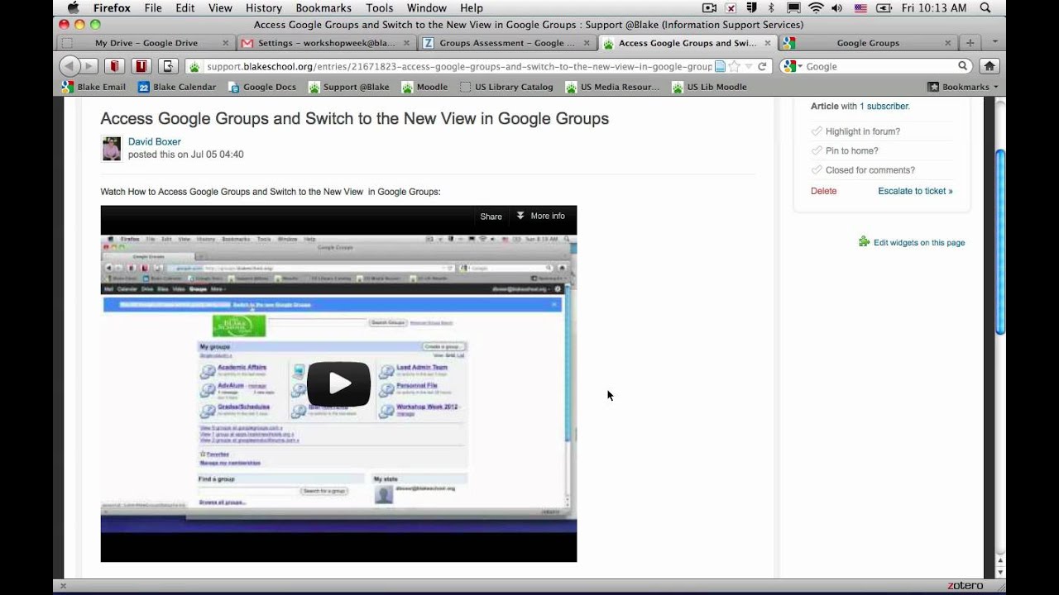Image resolution: width=1059 pixels, height=595 pixels.
Task: Click David Boxer's avatar thumbnail
Action: click(x=112, y=149)
